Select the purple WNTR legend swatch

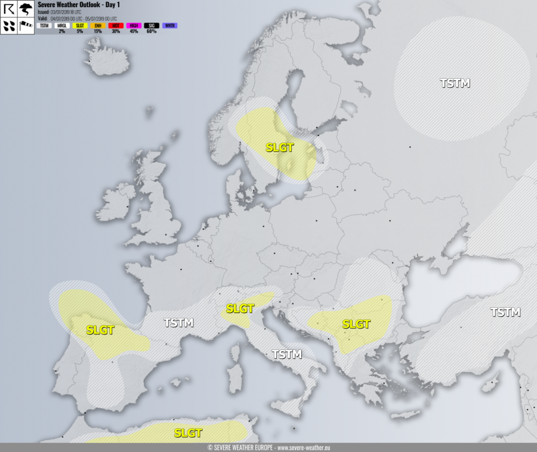(170, 26)
